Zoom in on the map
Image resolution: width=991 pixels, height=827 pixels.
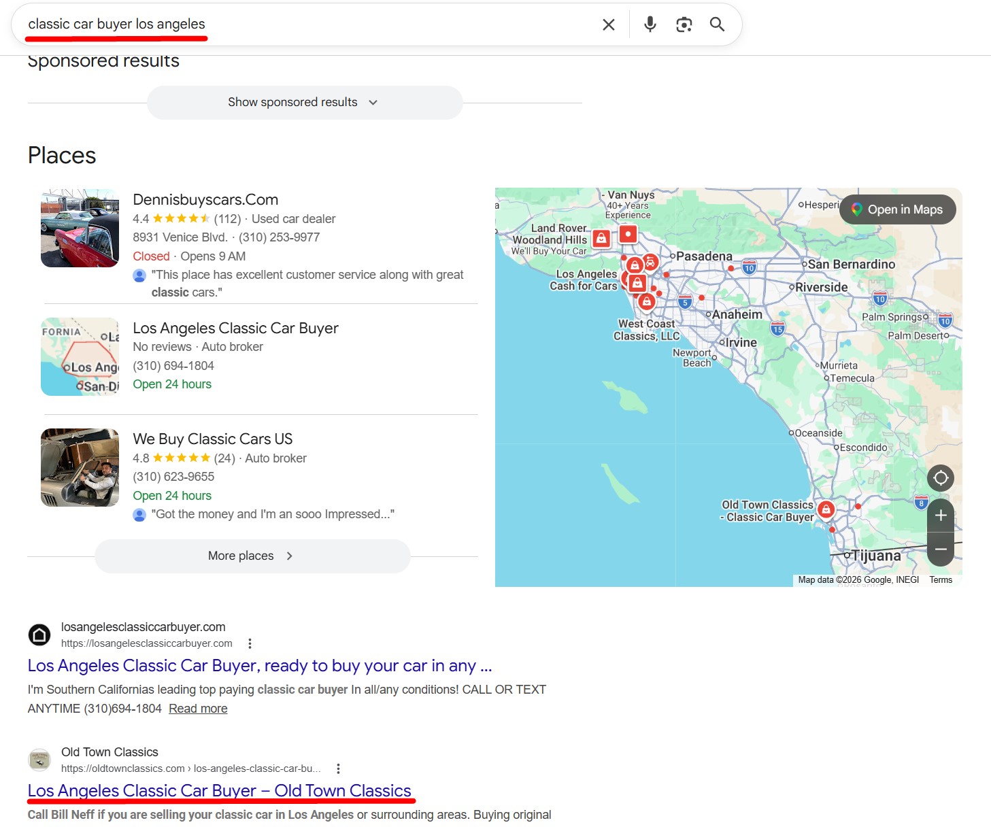941,516
